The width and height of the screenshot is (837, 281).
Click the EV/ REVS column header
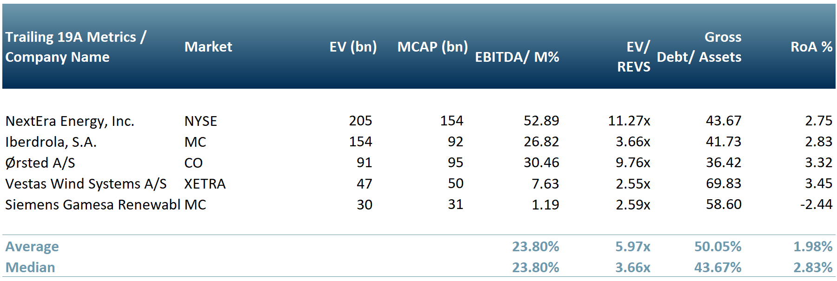634,57
